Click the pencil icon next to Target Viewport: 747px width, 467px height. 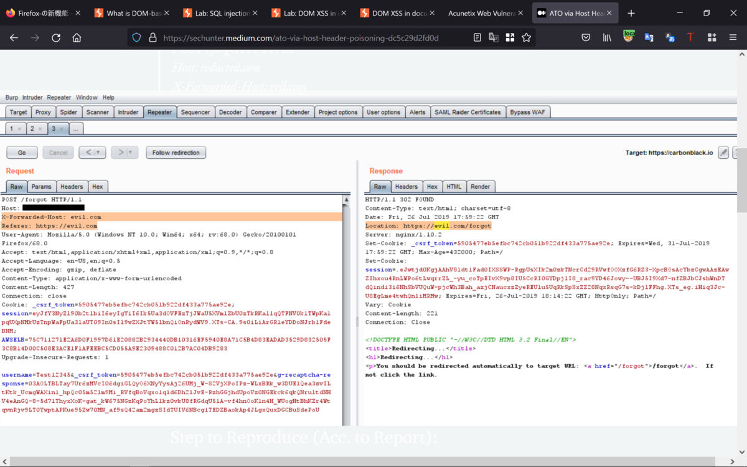tap(723, 153)
